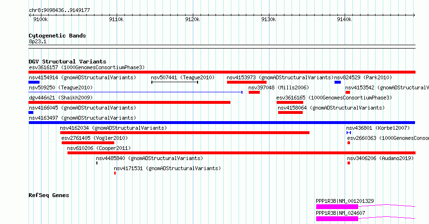Open variant label dgv446n21 (Shaikh2009)

pyautogui.click(x=61, y=98)
